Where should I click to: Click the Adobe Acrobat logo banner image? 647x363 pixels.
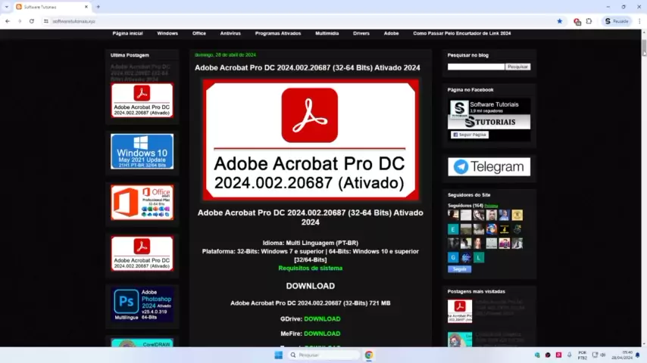tap(310, 139)
